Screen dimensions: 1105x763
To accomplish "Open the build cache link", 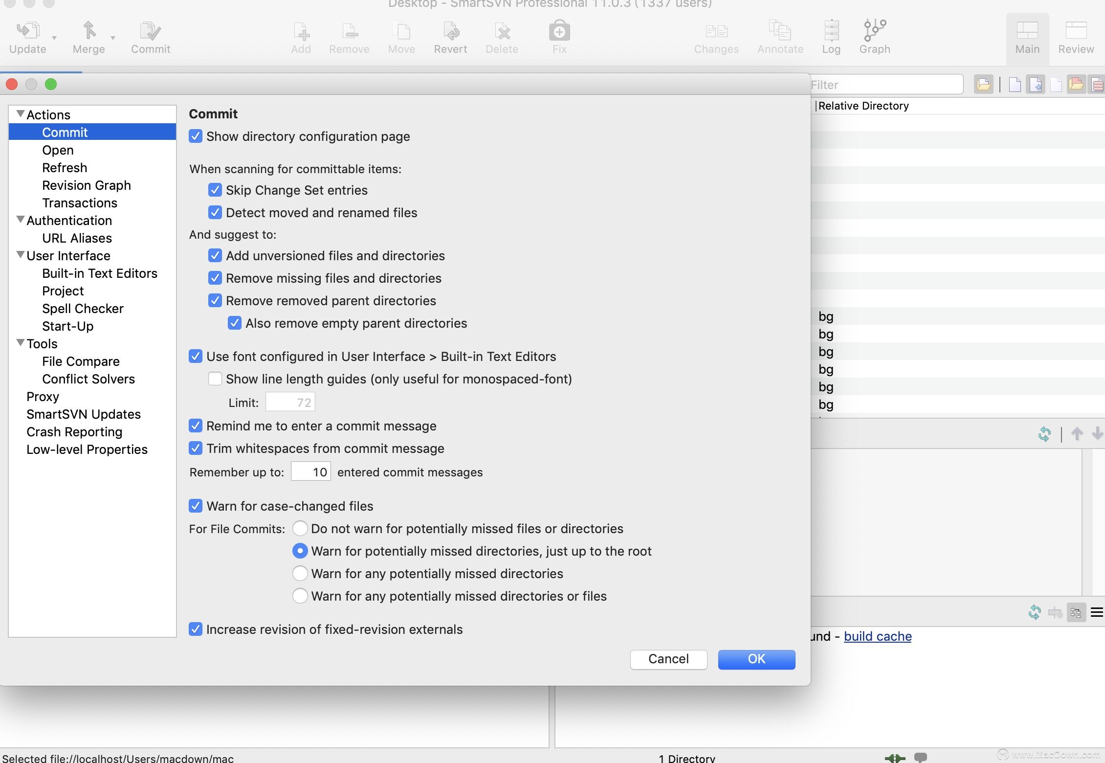I will coord(877,636).
